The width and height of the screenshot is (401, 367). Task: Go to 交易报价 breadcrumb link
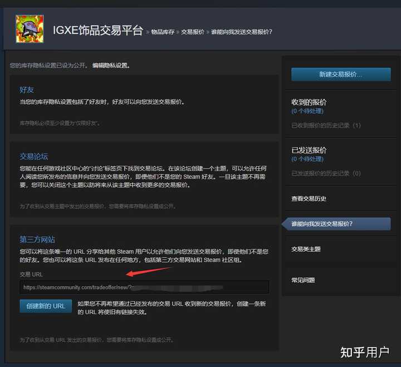pyautogui.click(x=193, y=32)
